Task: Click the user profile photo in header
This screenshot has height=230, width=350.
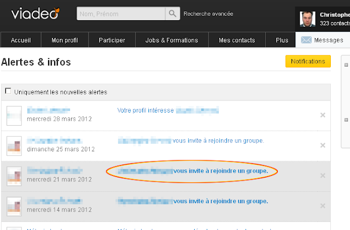Action: tap(307, 19)
